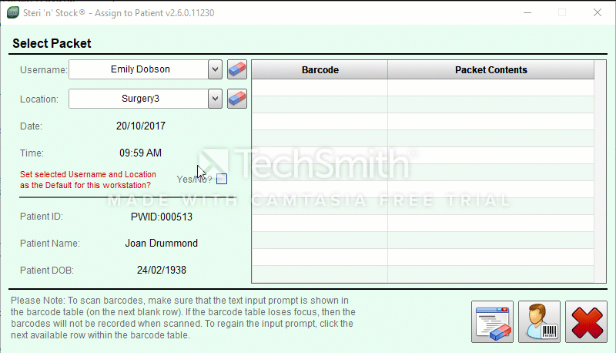Clear the Location field with eraser icon
The width and height of the screenshot is (616, 353).
237,99
